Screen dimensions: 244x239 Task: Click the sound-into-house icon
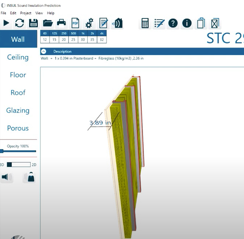click(x=117, y=23)
